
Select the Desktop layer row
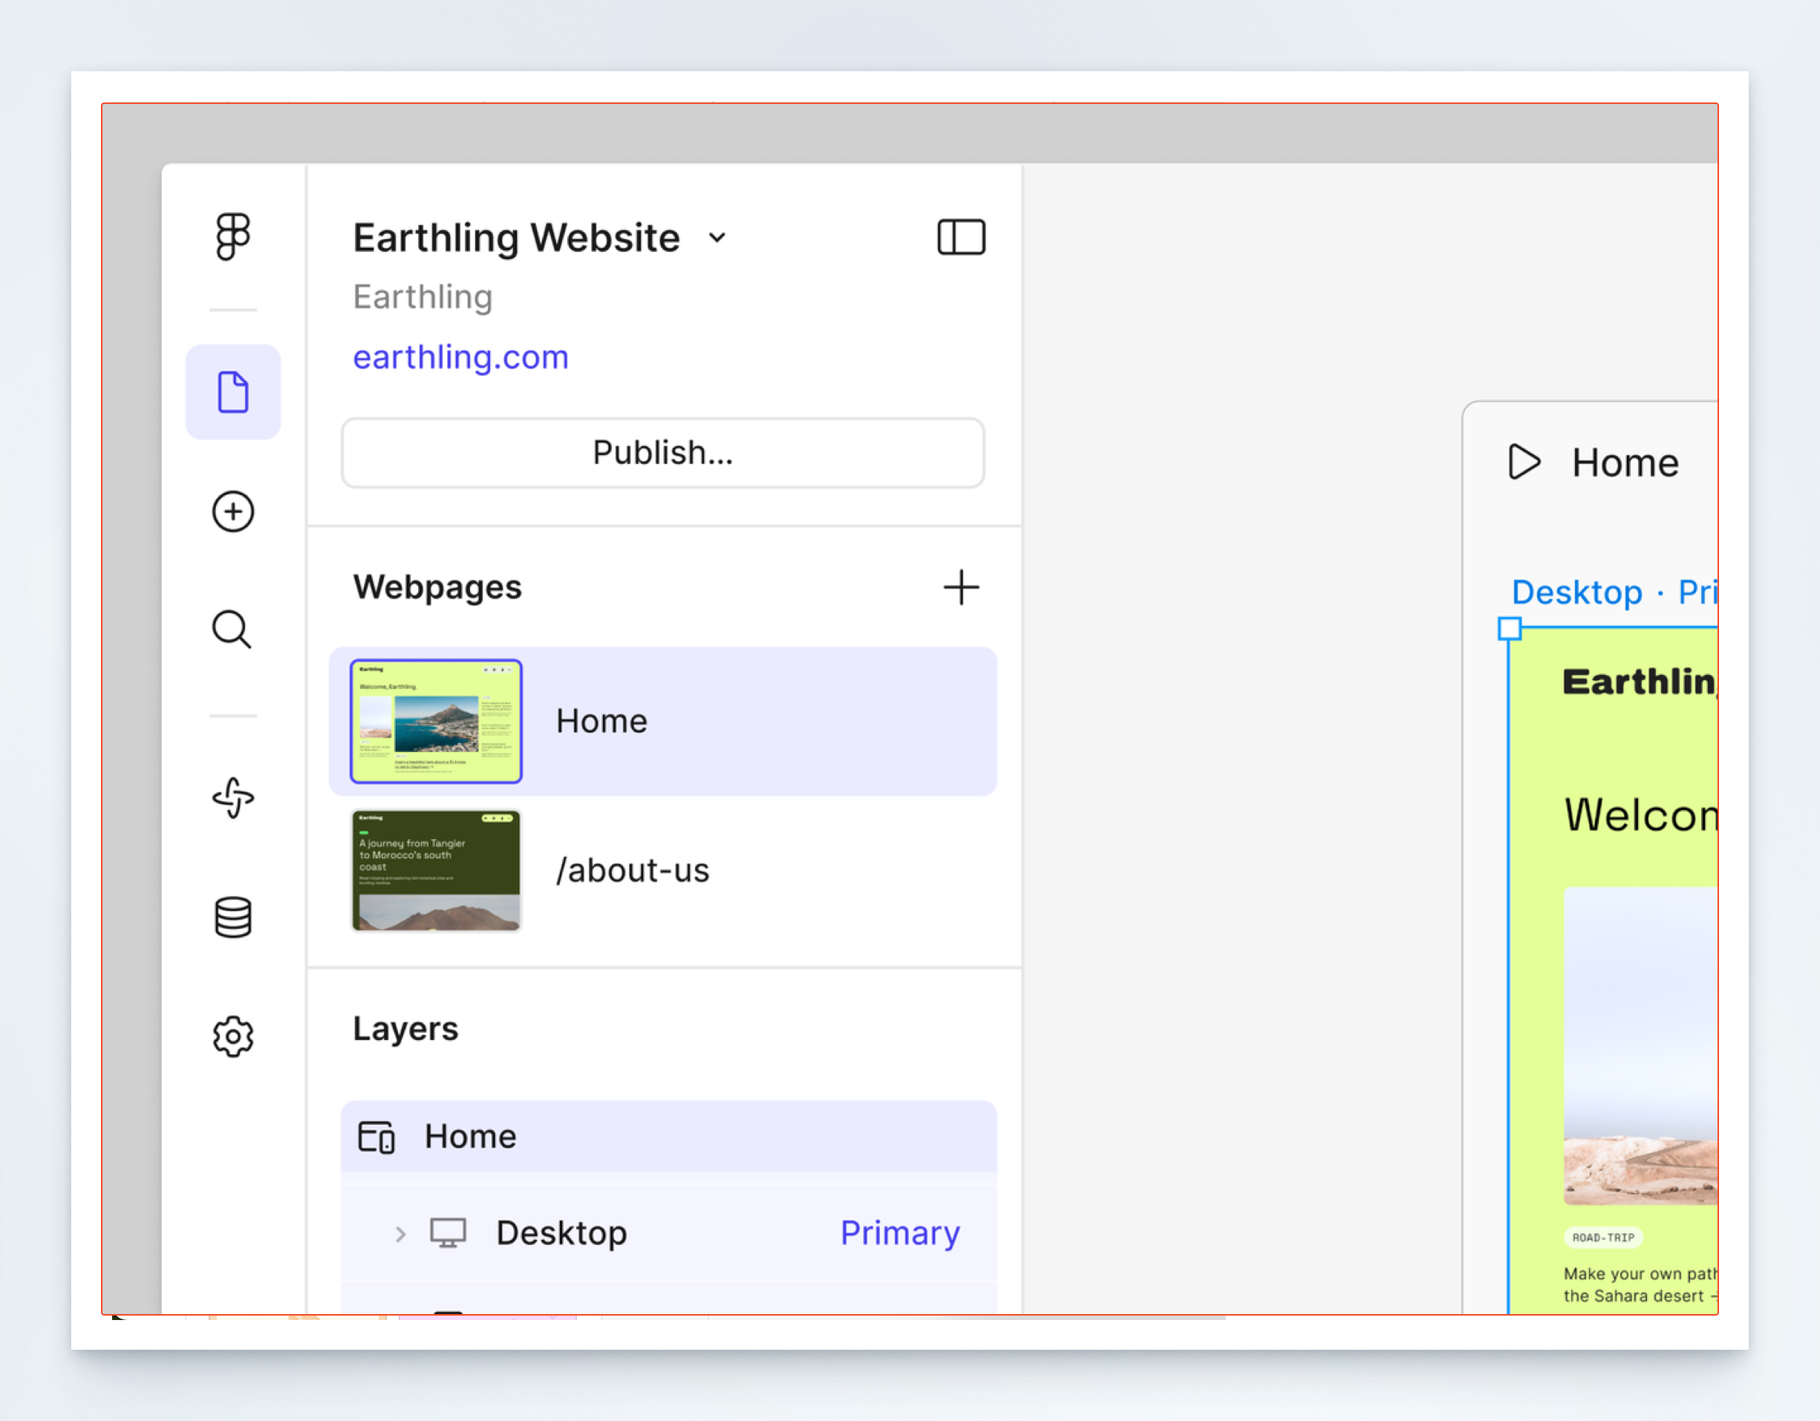[561, 1232]
